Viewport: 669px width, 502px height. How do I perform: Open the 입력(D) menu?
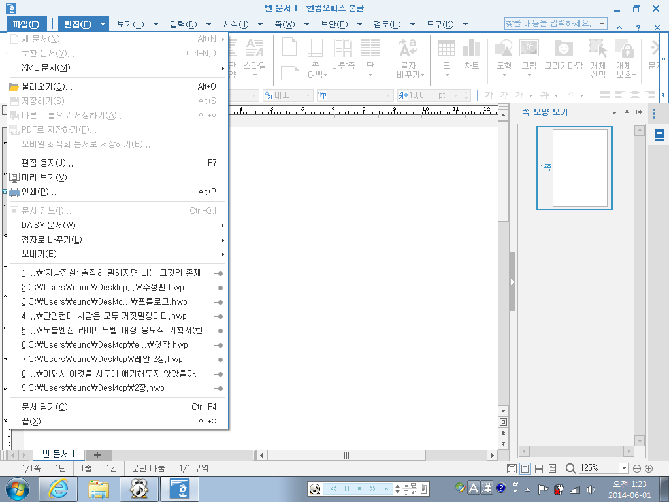click(184, 24)
